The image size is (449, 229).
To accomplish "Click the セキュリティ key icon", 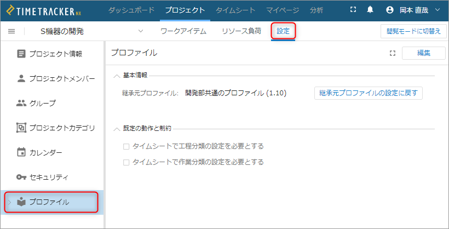I will (x=21, y=177).
